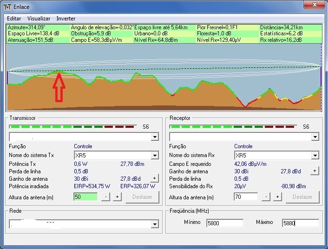Viewport: 328px width, 249px height.
Task: Click the Nível Rx=129,40µV value
Action: (x=219, y=40)
